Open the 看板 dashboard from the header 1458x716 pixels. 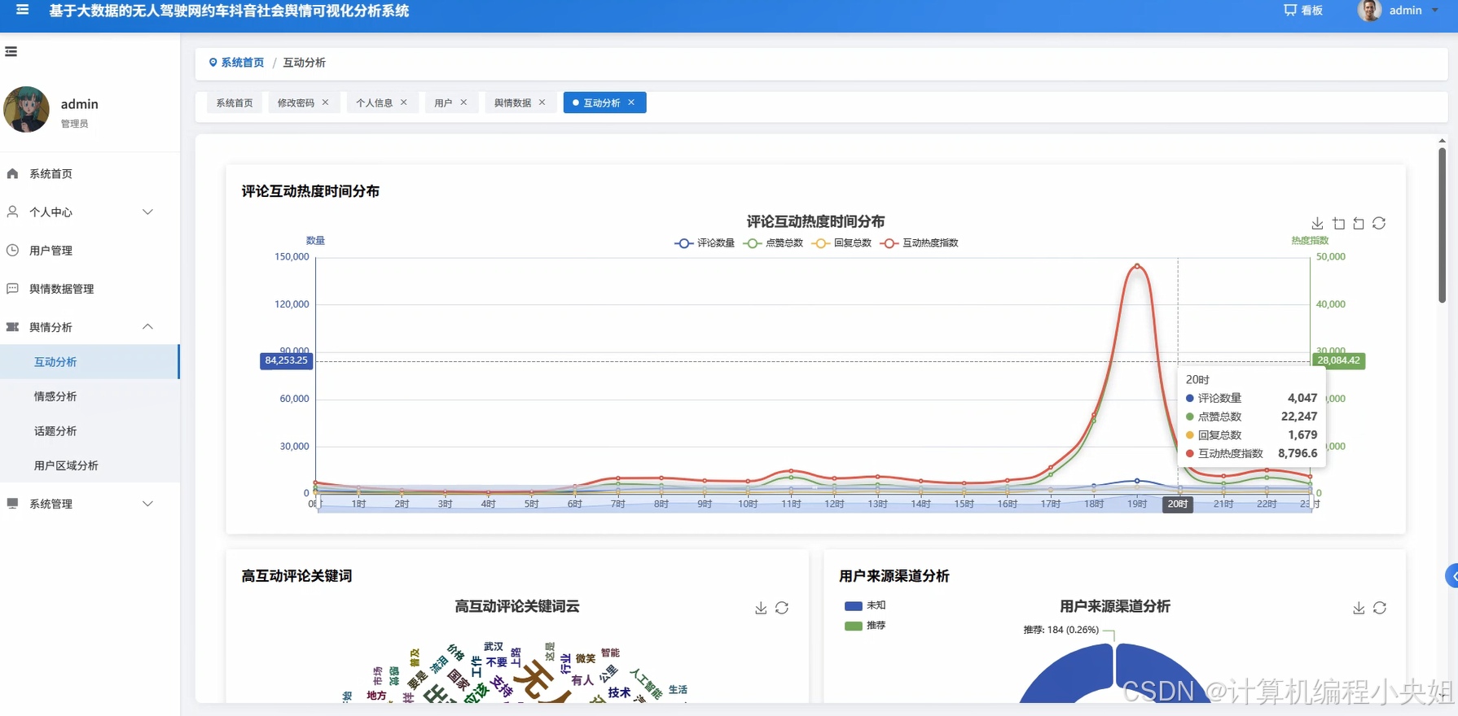[1303, 11]
